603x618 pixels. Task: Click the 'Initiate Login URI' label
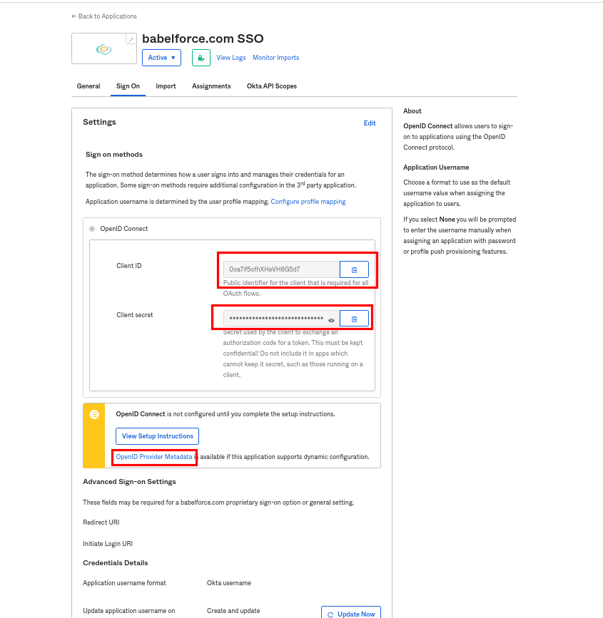point(108,543)
